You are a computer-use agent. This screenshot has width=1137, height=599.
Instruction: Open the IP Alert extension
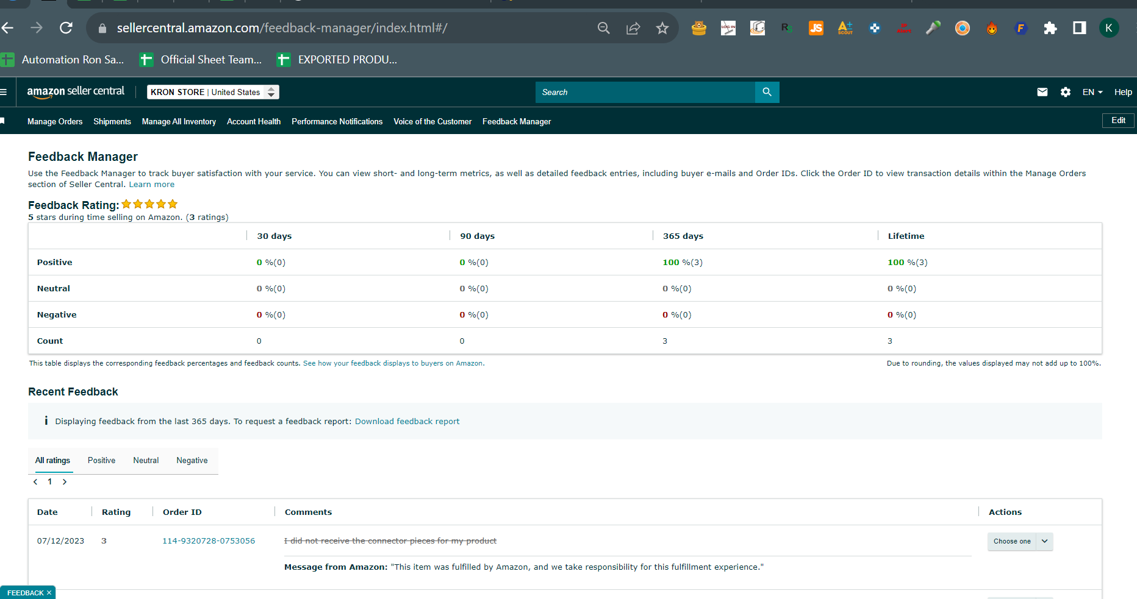click(x=904, y=28)
